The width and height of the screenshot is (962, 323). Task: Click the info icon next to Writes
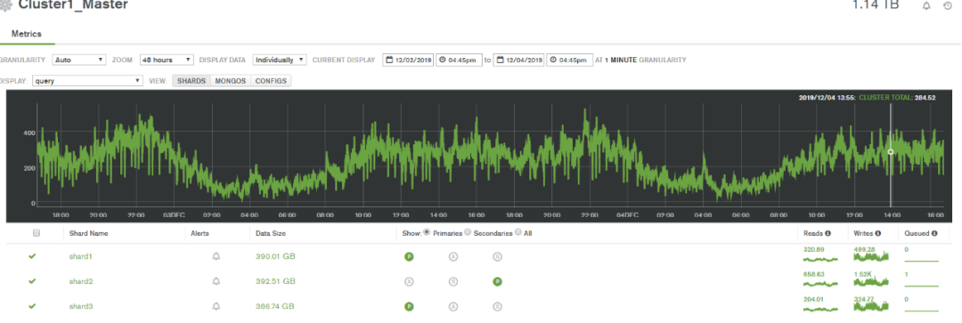tap(878, 233)
